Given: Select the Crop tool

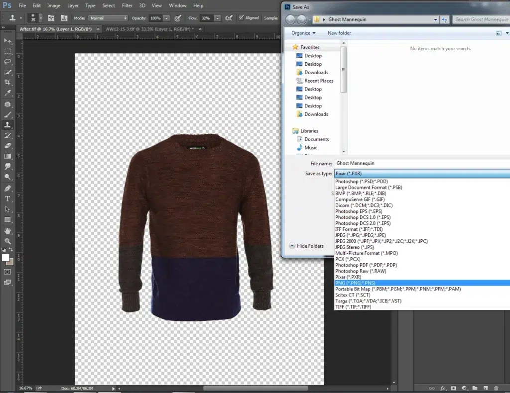Looking at the screenshot, I should pyautogui.click(x=7, y=83).
